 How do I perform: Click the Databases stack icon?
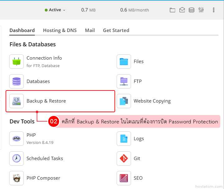(x=16, y=81)
